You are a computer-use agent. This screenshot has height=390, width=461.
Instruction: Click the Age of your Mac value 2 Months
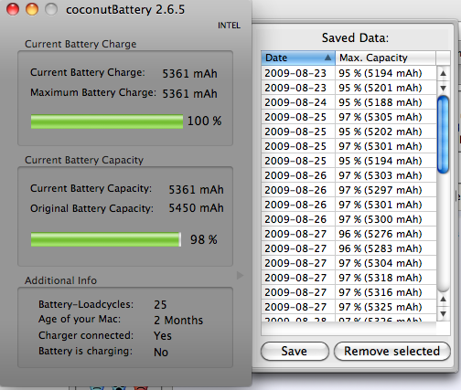pyautogui.click(x=178, y=321)
